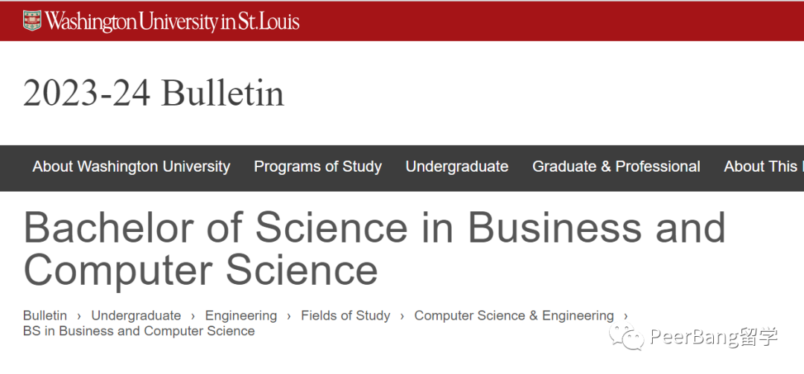Click the Washington University in St. Louis wordmark
804x374 pixels.
pyautogui.click(x=172, y=22)
